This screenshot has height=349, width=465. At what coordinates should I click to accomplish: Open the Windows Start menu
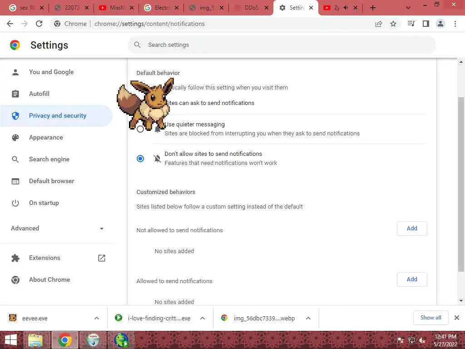click(x=11, y=340)
